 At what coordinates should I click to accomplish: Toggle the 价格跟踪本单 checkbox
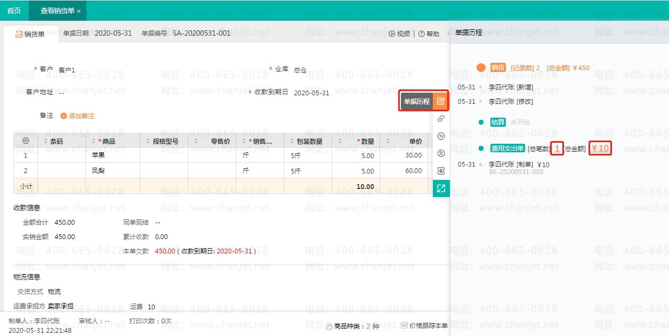tap(404, 325)
